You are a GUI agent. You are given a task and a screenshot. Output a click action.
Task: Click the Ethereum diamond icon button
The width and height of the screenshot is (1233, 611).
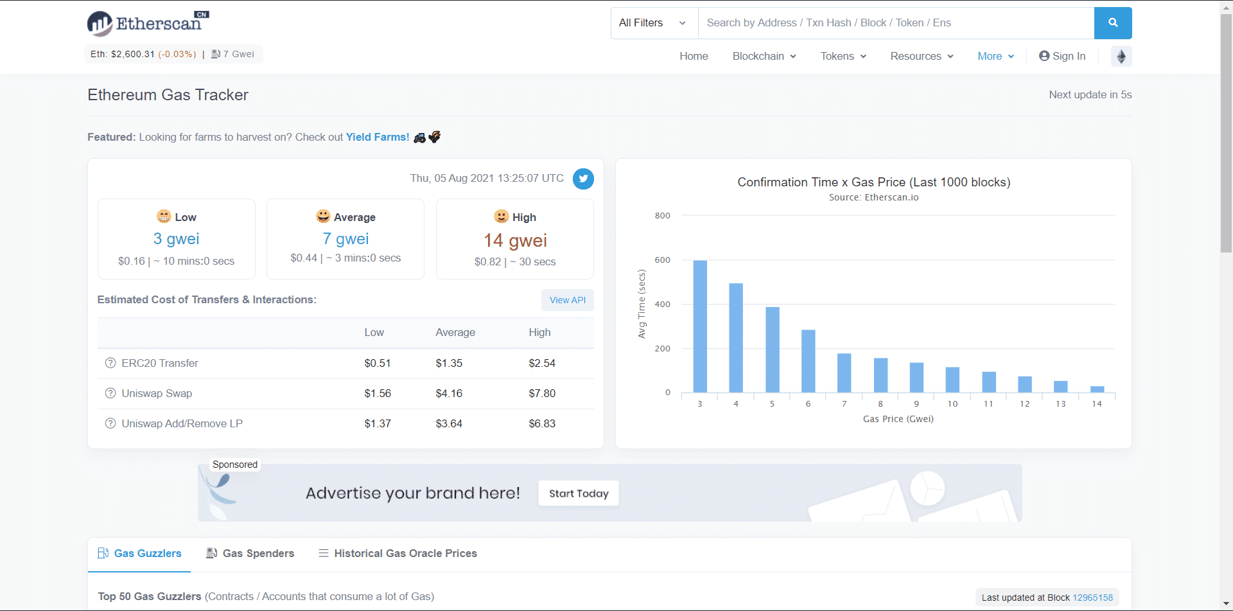[x=1121, y=57]
